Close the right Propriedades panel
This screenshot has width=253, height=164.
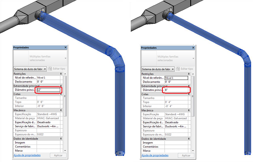193,48
